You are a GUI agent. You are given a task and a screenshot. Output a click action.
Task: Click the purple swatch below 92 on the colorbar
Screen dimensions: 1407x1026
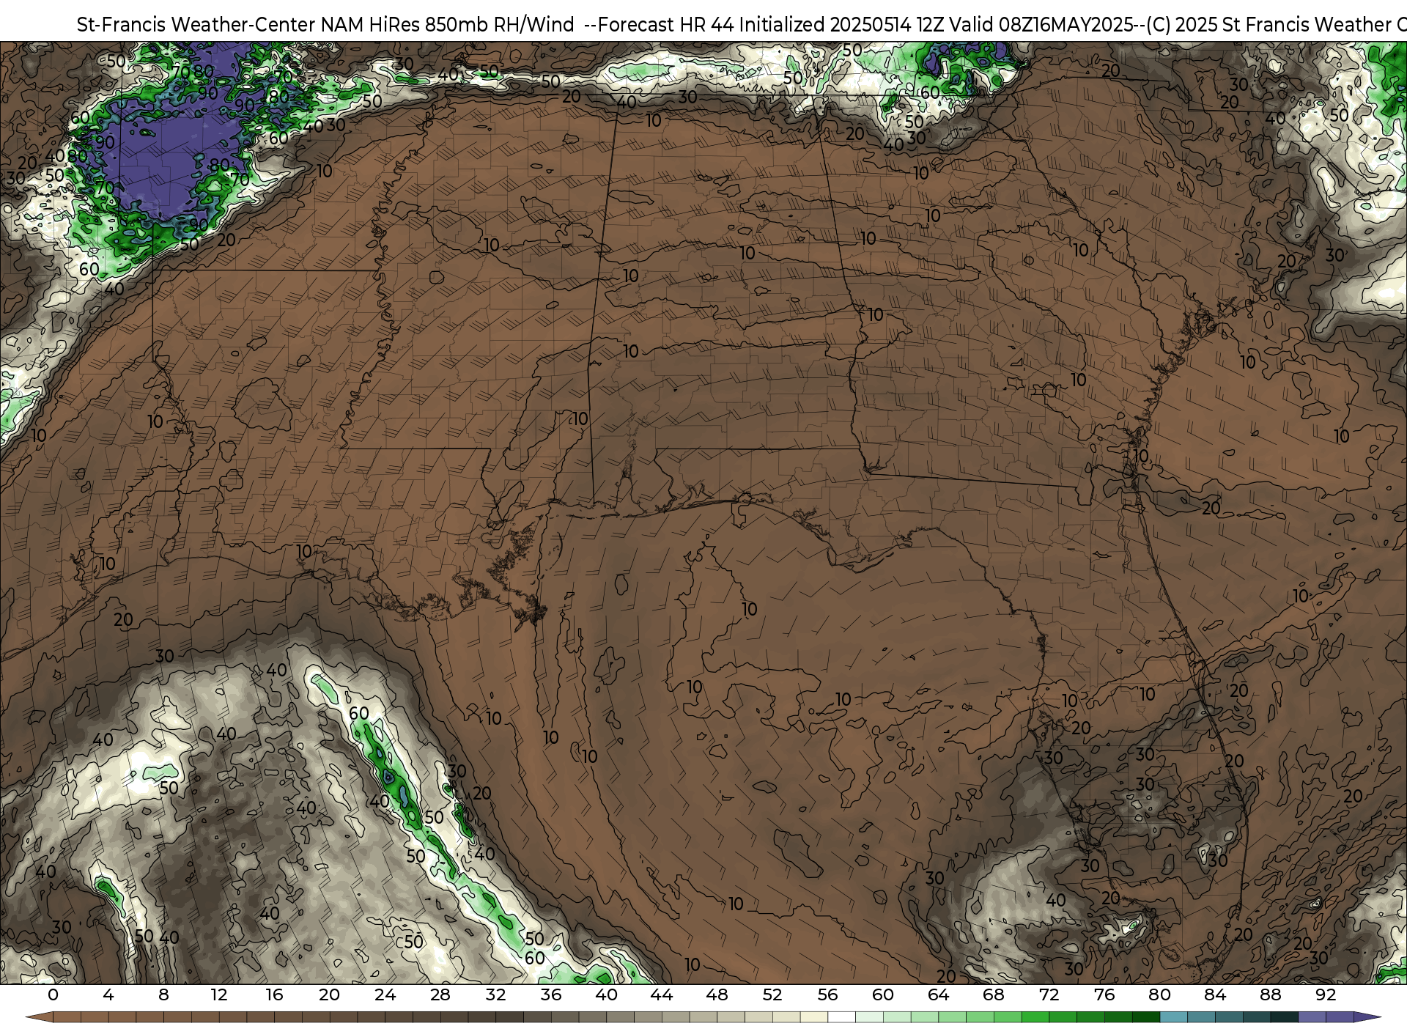coord(1339,1017)
